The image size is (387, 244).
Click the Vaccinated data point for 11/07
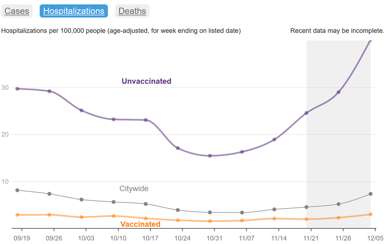(242, 221)
